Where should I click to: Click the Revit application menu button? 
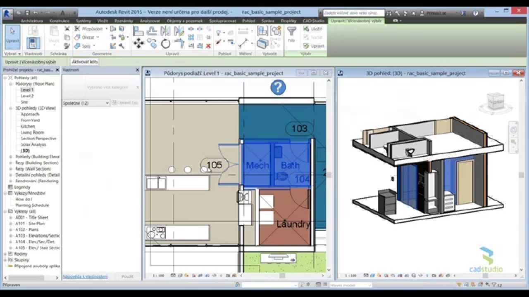pyautogui.click(x=7, y=13)
